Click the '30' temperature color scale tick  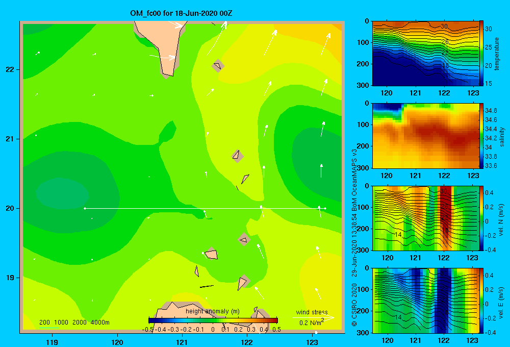pyautogui.click(x=489, y=29)
